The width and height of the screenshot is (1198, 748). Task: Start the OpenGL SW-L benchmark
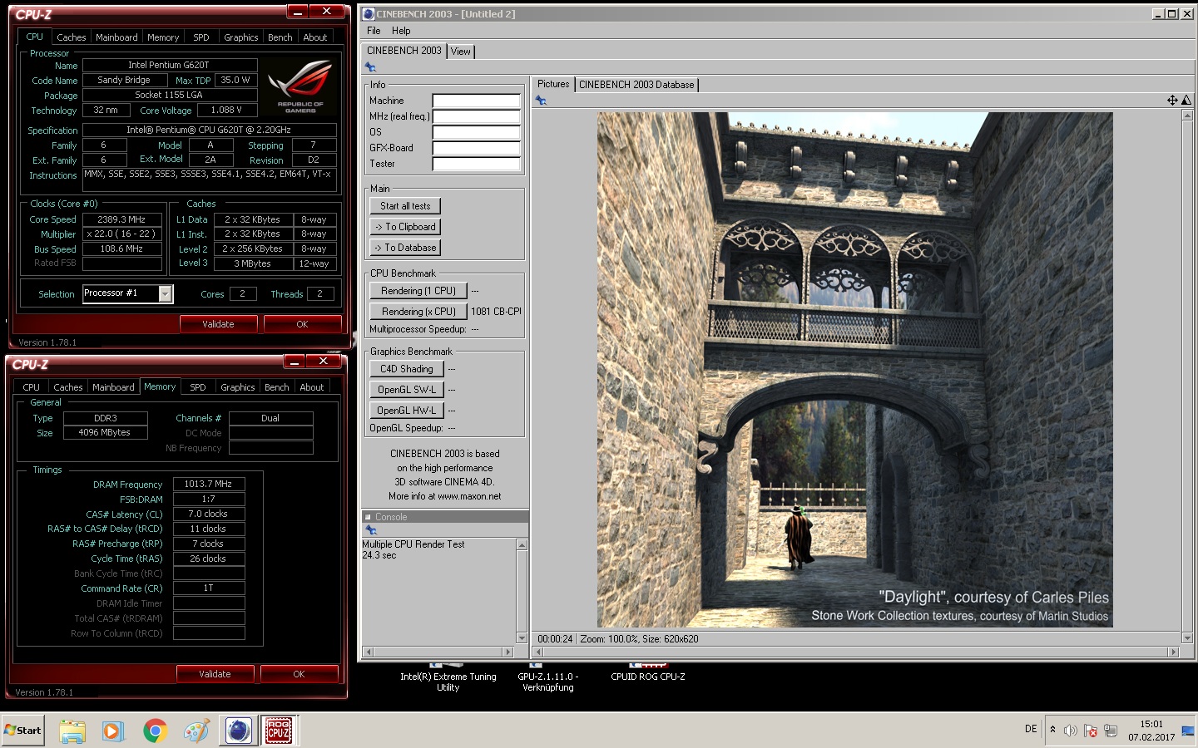pyautogui.click(x=407, y=390)
